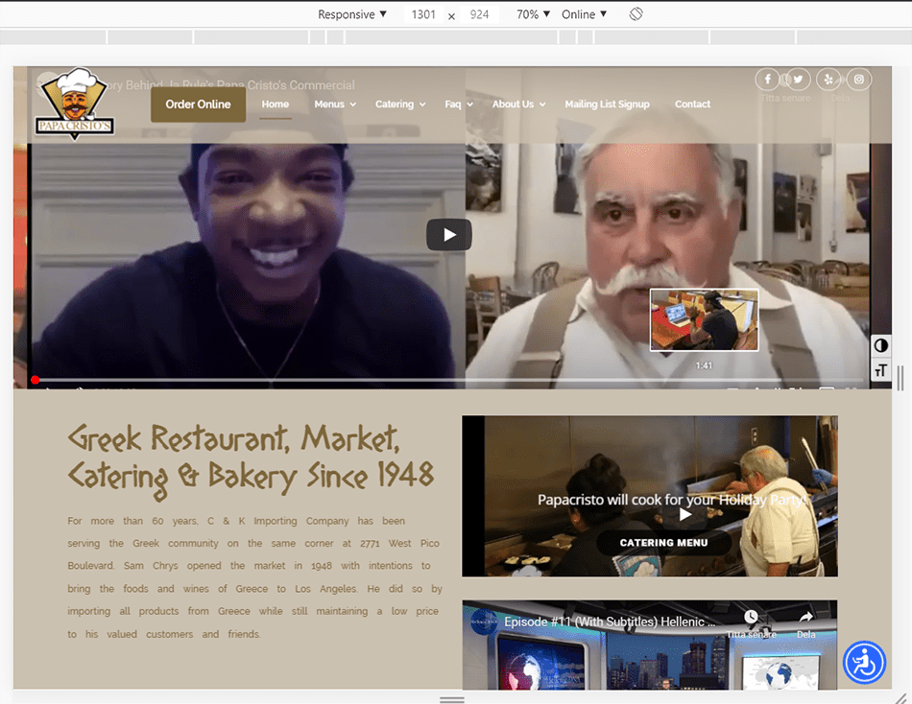This screenshot has width=912, height=704.
Task: Click the Order Online button
Action: (x=198, y=105)
